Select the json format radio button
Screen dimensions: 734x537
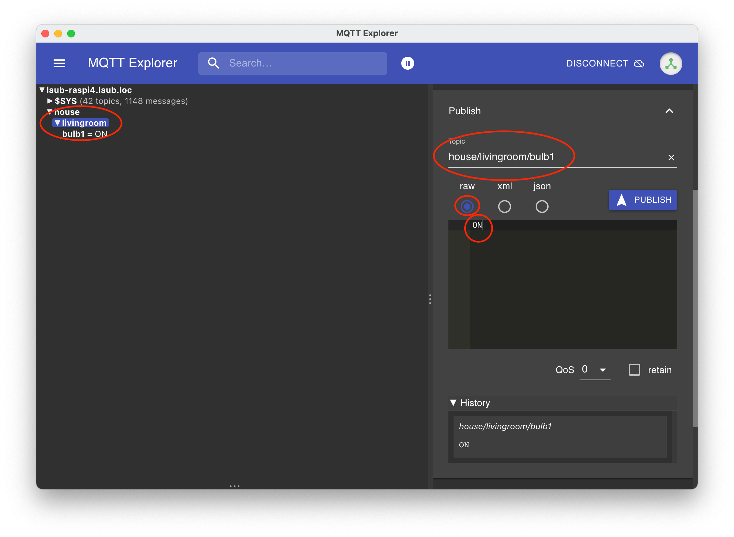pos(542,207)
